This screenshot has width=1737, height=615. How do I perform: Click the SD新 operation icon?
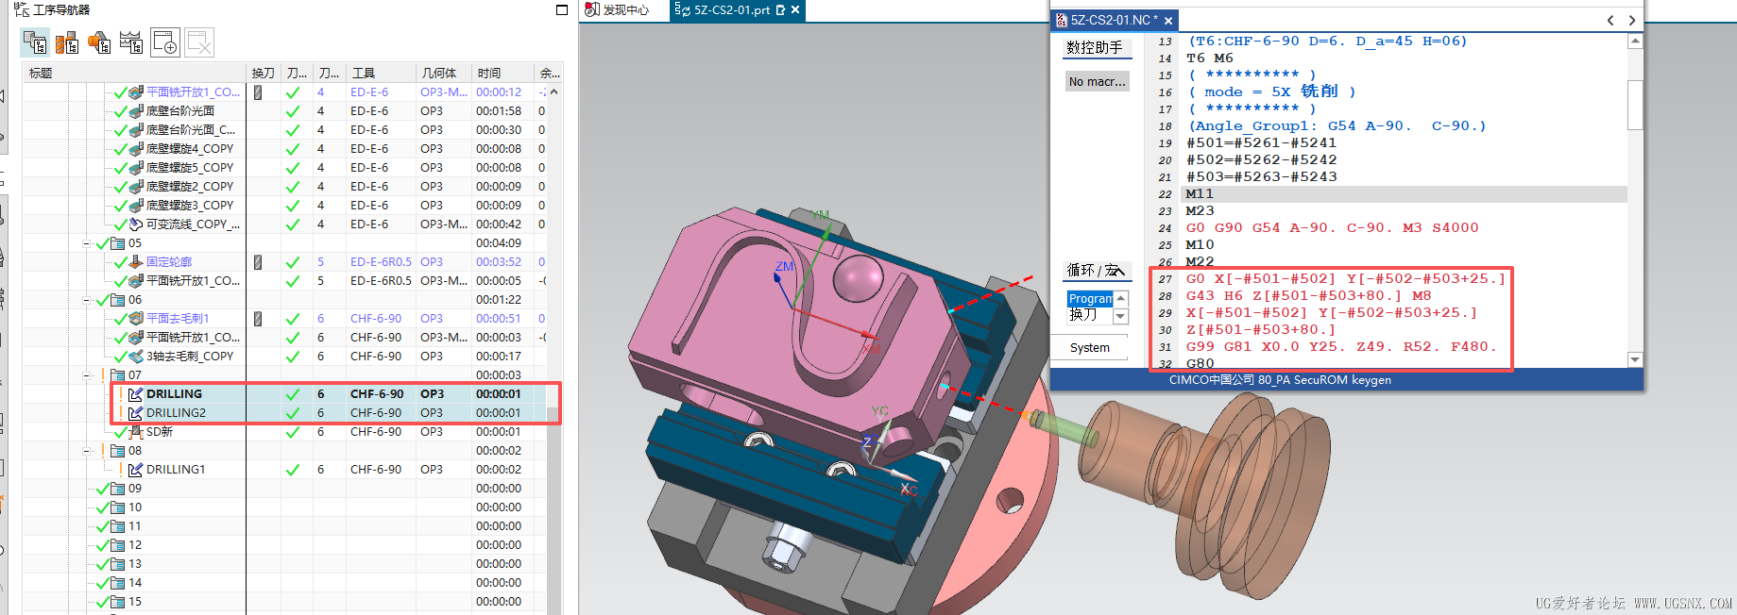pos(135,432)
